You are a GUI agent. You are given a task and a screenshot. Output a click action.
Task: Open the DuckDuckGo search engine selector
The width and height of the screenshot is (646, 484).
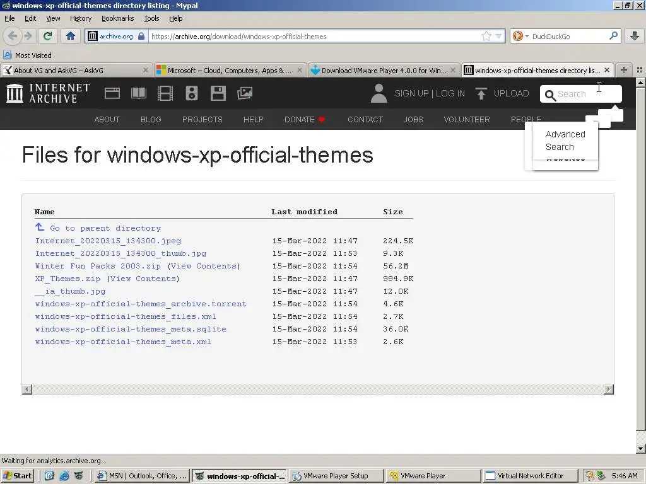coord(520,36)
